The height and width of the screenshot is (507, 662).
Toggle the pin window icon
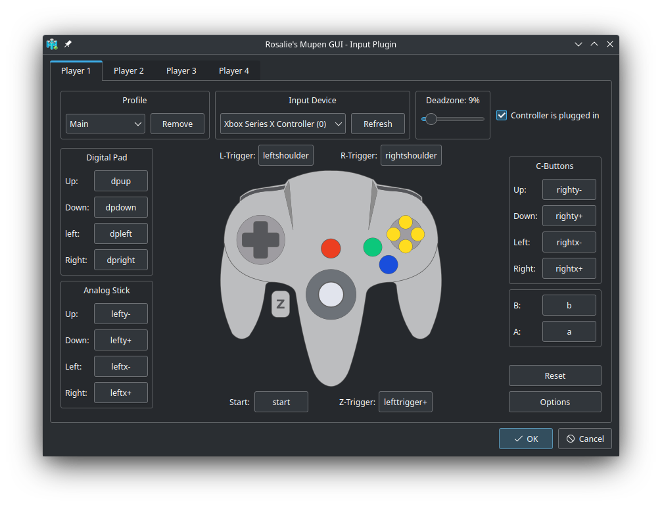68,44
